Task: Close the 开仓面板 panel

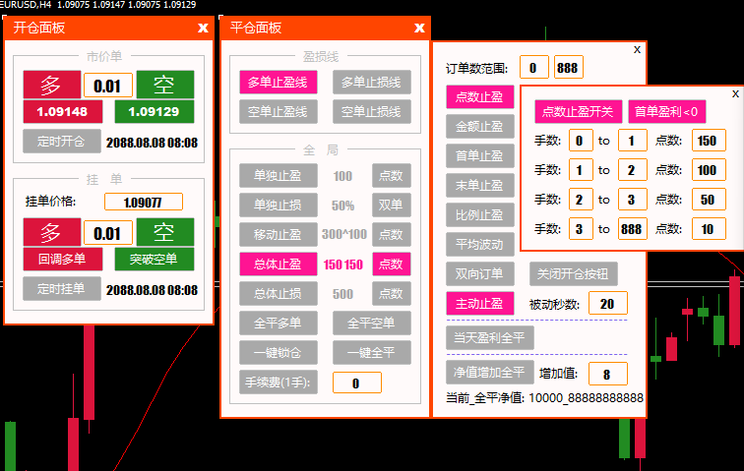Action: [203, 28]
